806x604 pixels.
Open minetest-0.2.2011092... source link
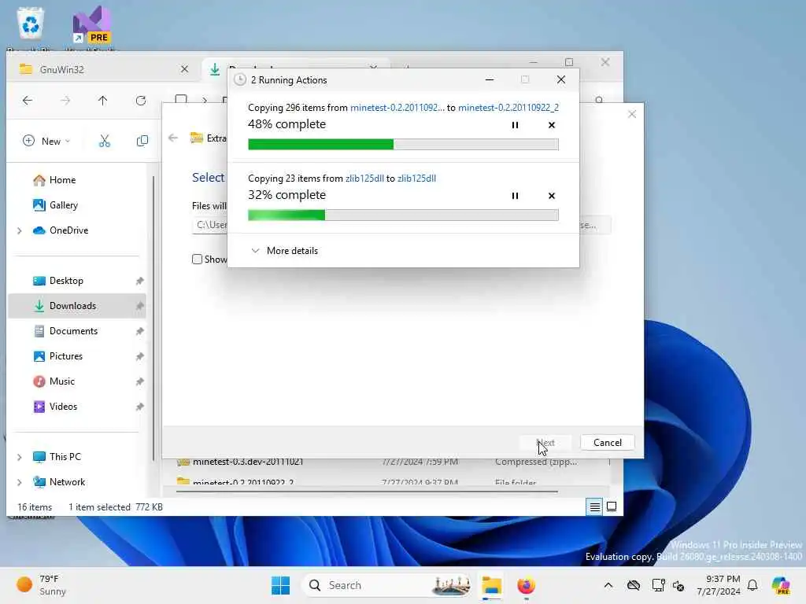point(397,107)
